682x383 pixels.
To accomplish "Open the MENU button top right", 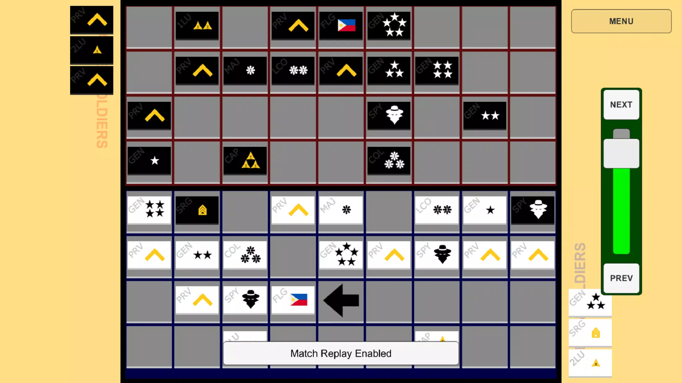I will (x=621, y=21).
